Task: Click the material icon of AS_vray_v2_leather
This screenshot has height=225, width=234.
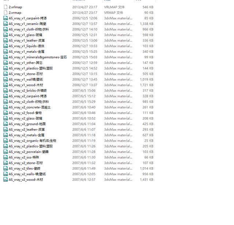Action: coord(5,130)
